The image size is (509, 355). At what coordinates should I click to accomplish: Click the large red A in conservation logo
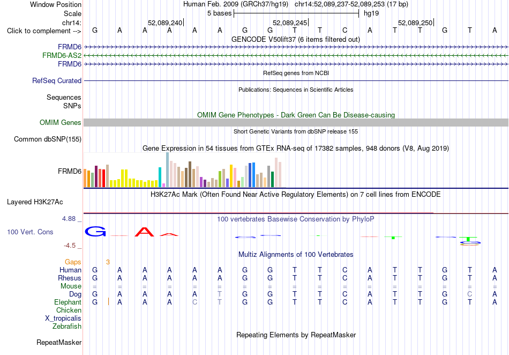(x=145, y=232)
